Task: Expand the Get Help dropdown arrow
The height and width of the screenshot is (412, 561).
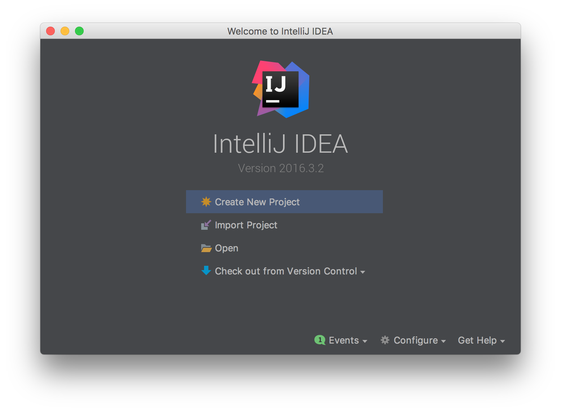Action: tap(503, 341)
